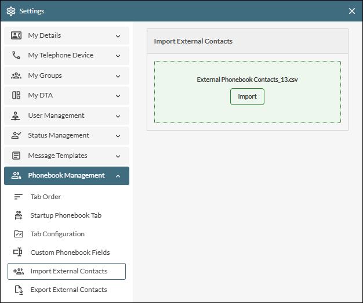363x303 pixels.
Task: Select Import External Contacts menu item
Action: point(68,271)
